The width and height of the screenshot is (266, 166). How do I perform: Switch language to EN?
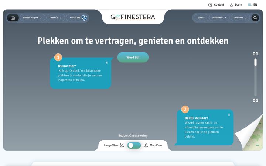pos(255,4)
